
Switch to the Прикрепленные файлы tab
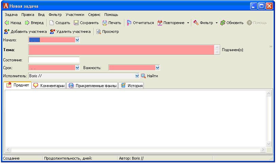click(92, 86)
